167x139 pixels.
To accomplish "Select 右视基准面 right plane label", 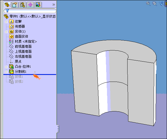I will click(23, 57).
